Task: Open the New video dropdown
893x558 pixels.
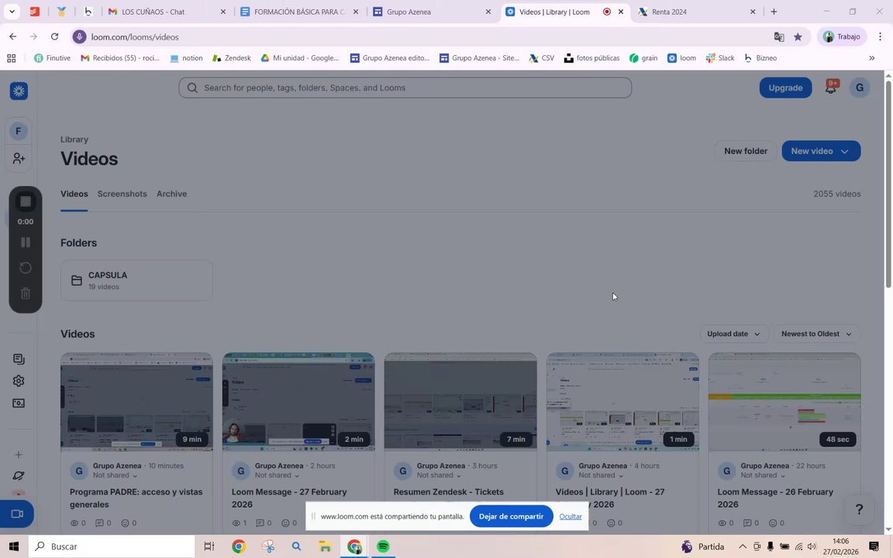Action: [821, 151]
